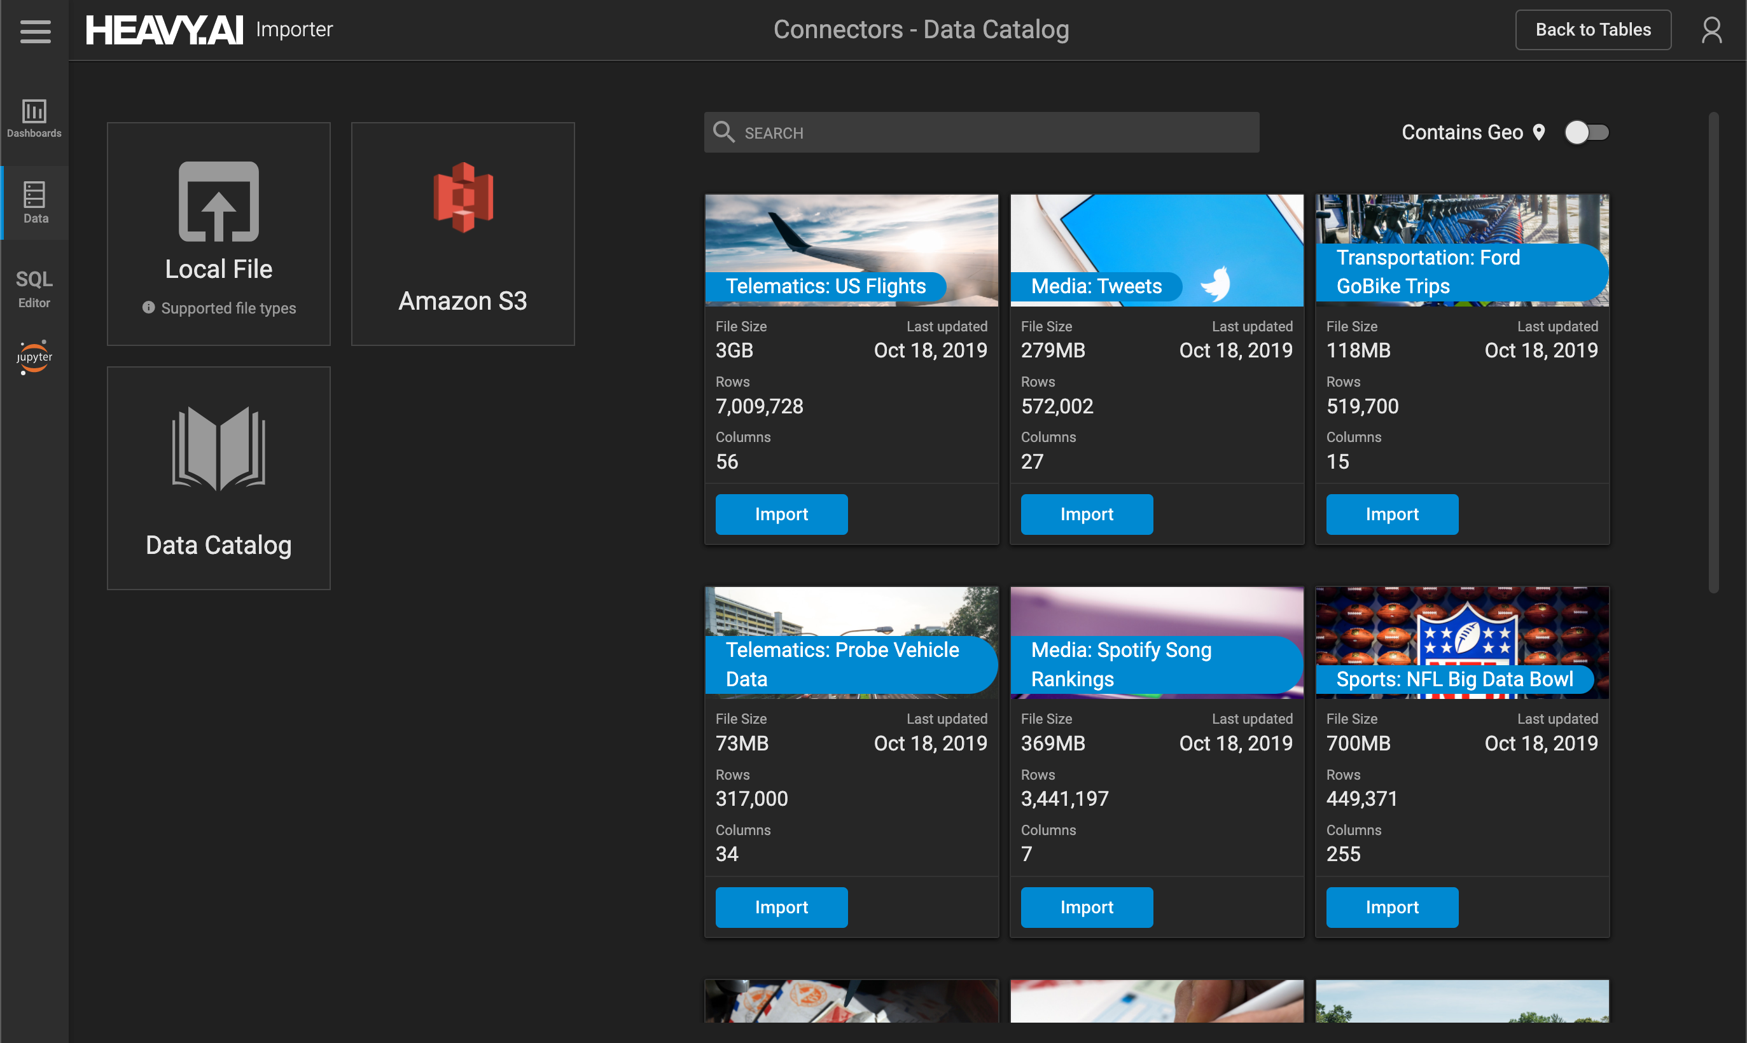Open the Data Catalog connector tile
This screenshot has height=1043, width=1747.
(x=219, y=478)
